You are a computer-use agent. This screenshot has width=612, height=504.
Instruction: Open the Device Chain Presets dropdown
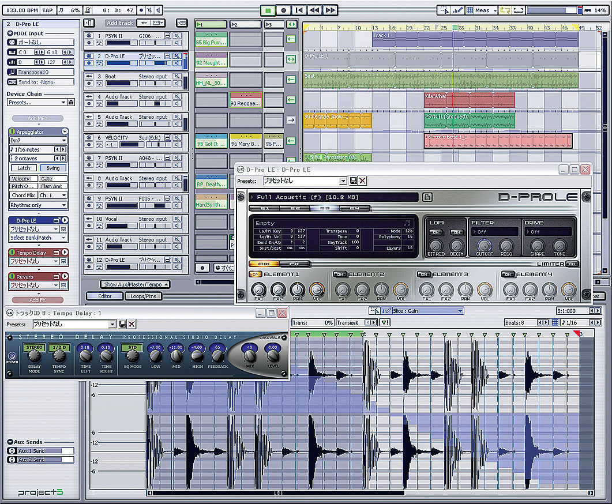[x=37, y=102]
